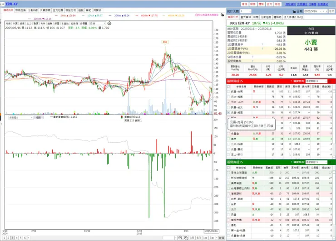The width and height of the screenshot is (336, 241).
Task: Click the 161 peak price label on chart
Action: point(165,42)
